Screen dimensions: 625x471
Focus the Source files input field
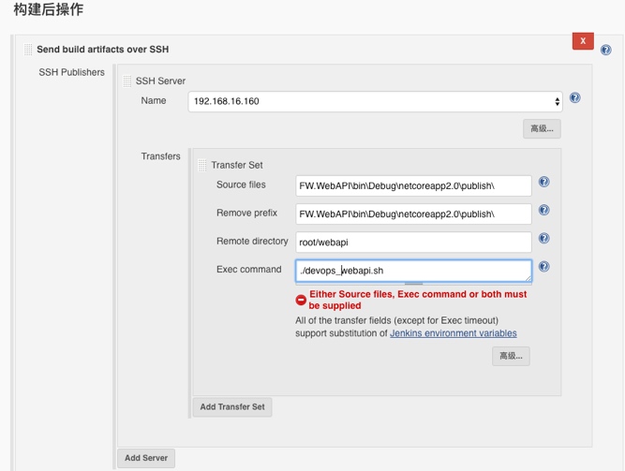pyautogui.click(x=413, y=185)
